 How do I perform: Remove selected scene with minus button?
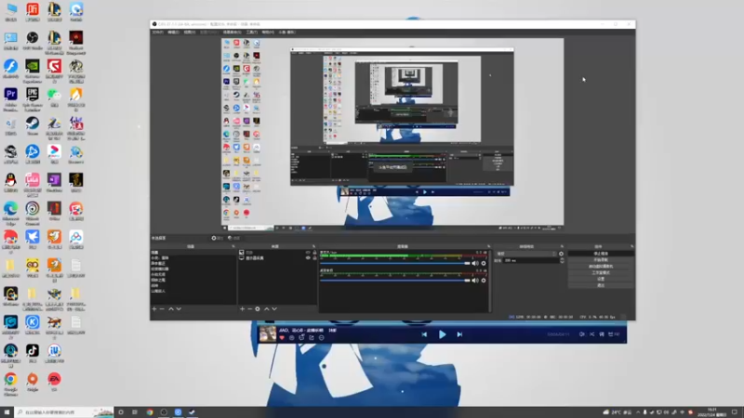[x=162, y=309]
